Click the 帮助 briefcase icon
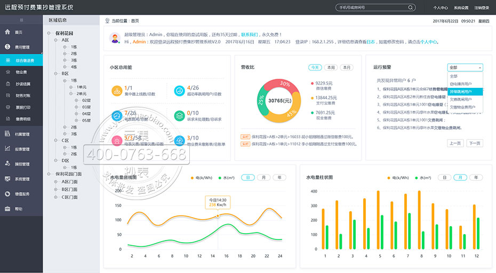The height and width of the screenshot is (273, 496). 7,209
